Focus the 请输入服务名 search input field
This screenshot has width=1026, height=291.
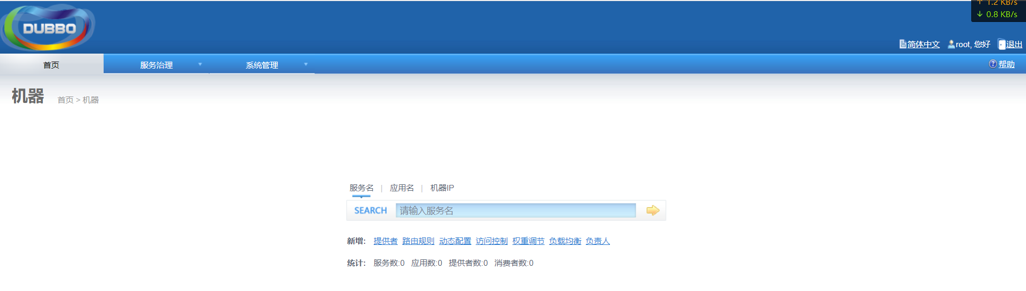pyautogui.click(x=516, y=211)
